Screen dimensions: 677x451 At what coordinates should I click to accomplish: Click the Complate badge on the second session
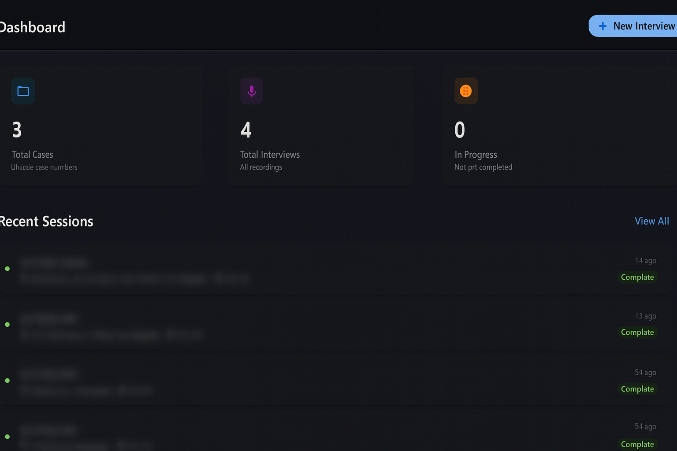pyautogui.click(x=637, y=332)
